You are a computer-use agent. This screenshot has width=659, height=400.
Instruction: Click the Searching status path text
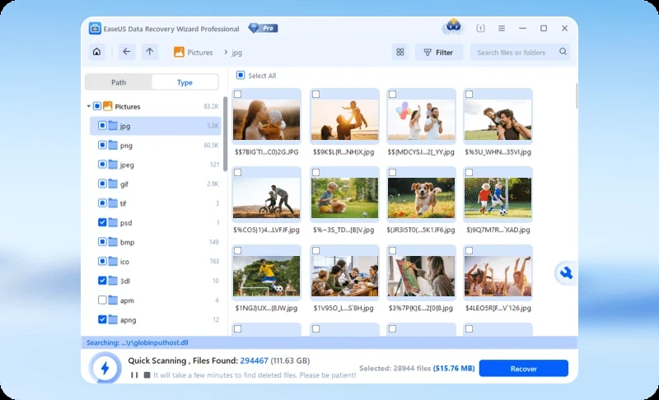tap(138, 342)
